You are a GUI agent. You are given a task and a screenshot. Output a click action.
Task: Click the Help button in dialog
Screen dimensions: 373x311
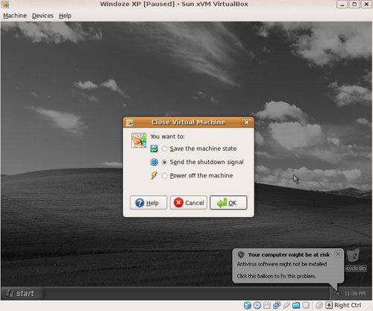coord(148,203)
